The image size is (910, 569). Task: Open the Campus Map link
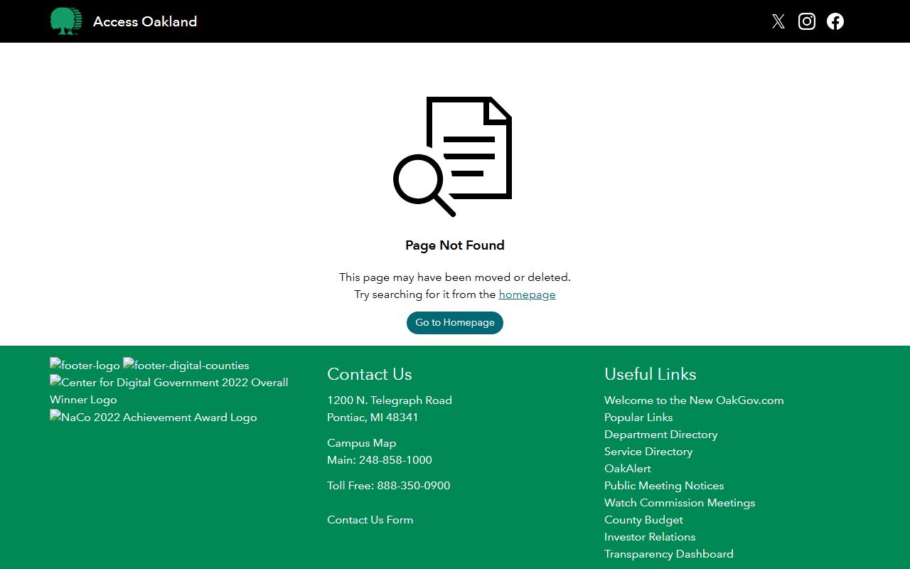[x=361, y=443]
